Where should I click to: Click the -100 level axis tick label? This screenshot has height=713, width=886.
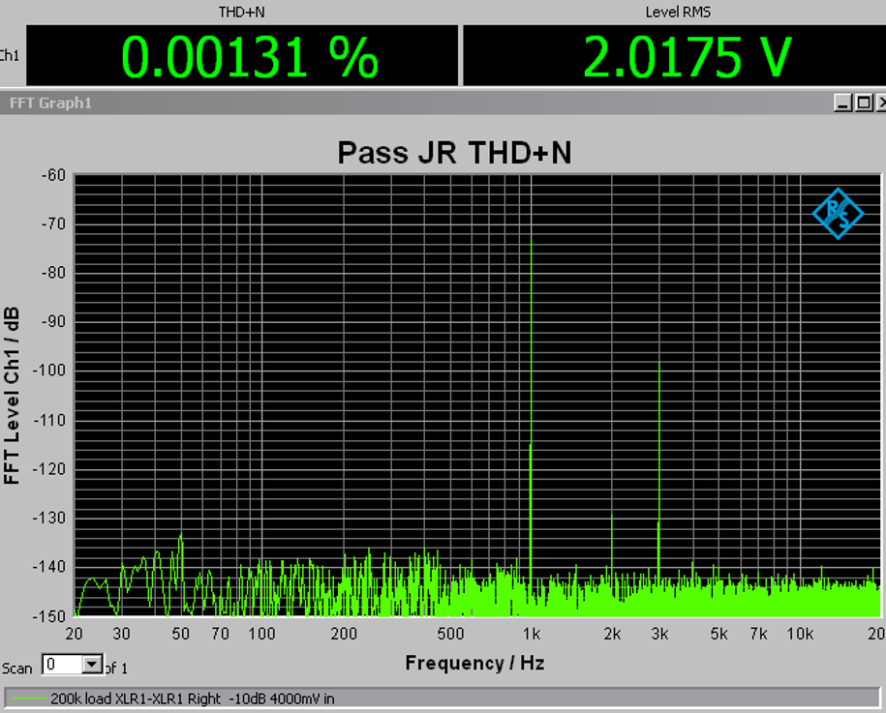click(x=49, y=371)
